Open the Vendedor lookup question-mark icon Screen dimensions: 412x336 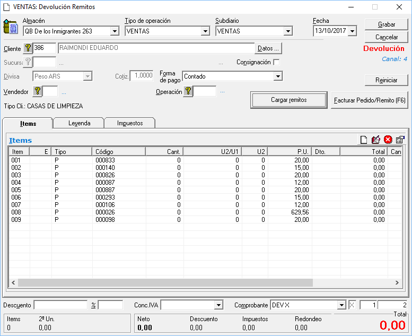(x=37, y=92)
